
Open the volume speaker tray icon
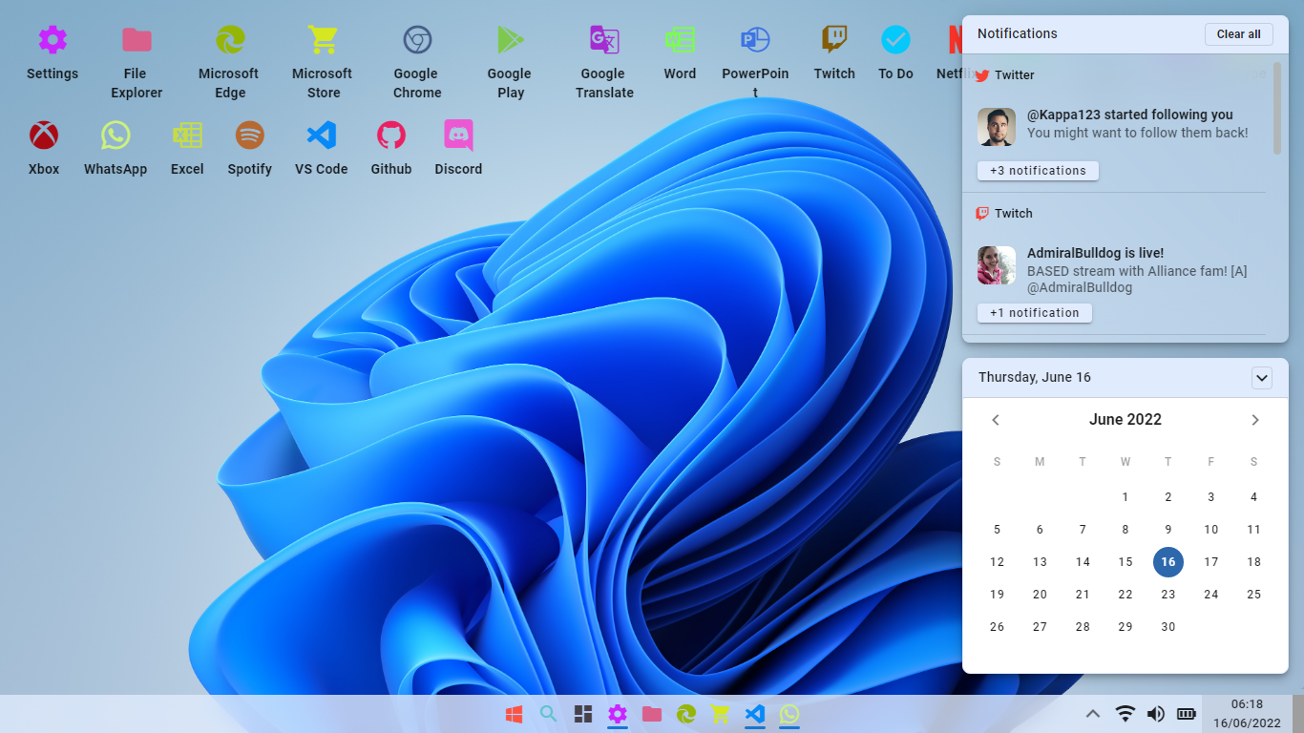pyautogui.click(x=1156, y=714)
